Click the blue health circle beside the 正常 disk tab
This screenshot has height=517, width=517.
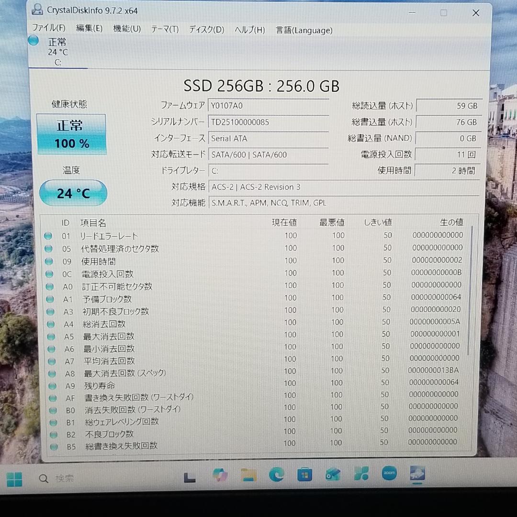[34, 41]
